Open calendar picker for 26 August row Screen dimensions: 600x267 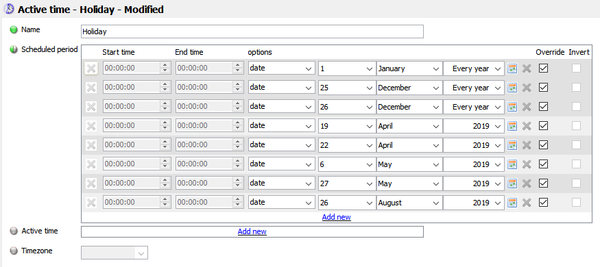[512, 203]
